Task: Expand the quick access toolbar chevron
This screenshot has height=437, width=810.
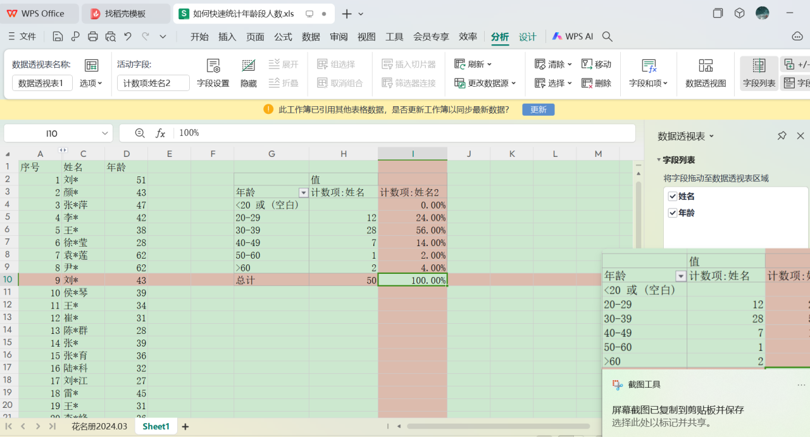Action: (x=163, y=37)
